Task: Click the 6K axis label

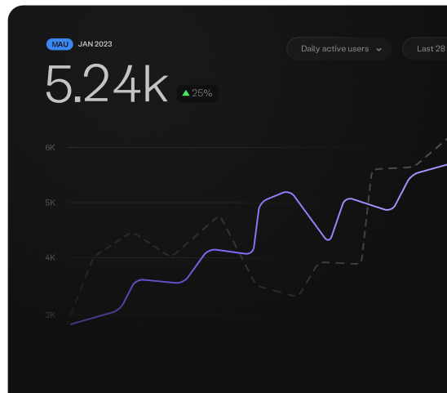Action: (51, 148)
